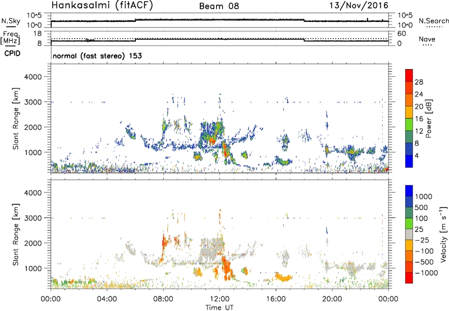Click the 4000 tick on power panel
This screenshot has height=311, width=449.
click(33, 77)
